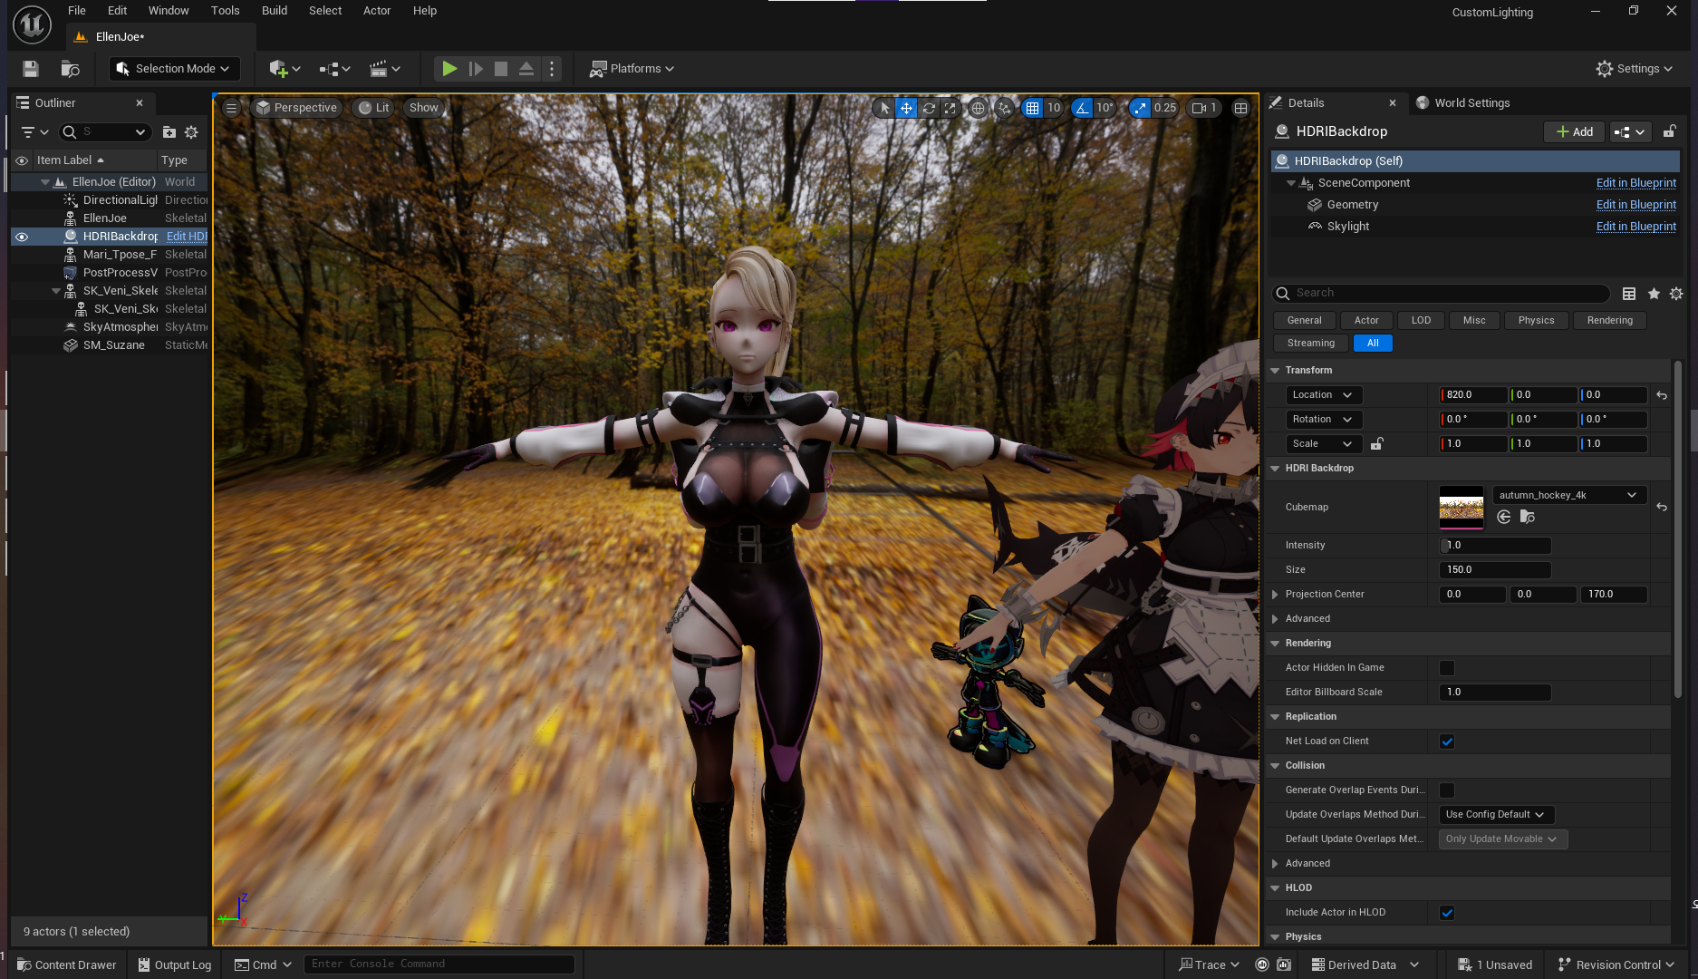Click the Skip Frame Advance toolbar button
Viewport: 1698px width, 979px height.
pyautogui.click(x=476, y=69)
